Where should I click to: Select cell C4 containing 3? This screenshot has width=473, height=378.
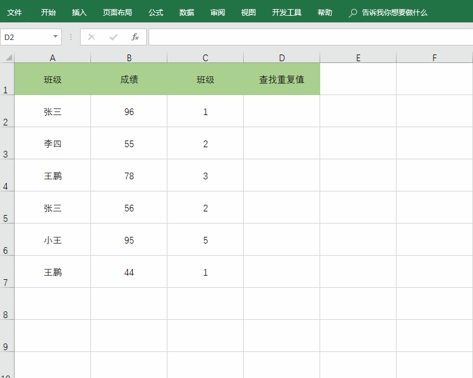[x=205, y=175]
